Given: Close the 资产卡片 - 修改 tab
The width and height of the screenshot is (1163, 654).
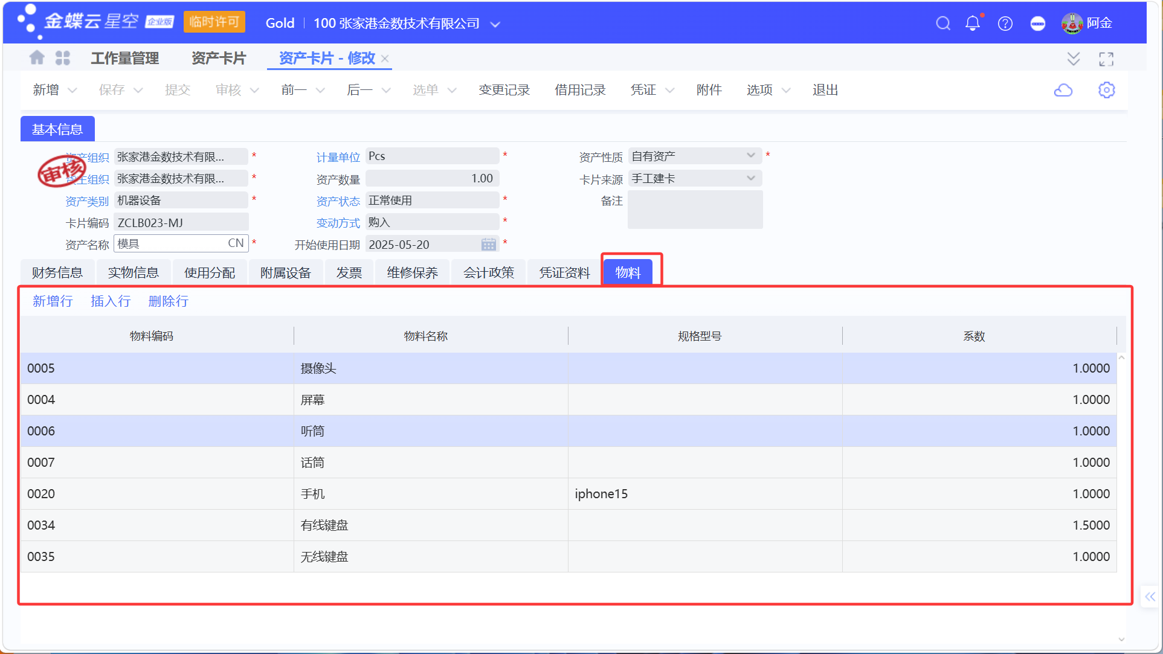Looking at the screenshot, I should pyautogui.click(x=385, y=59).
